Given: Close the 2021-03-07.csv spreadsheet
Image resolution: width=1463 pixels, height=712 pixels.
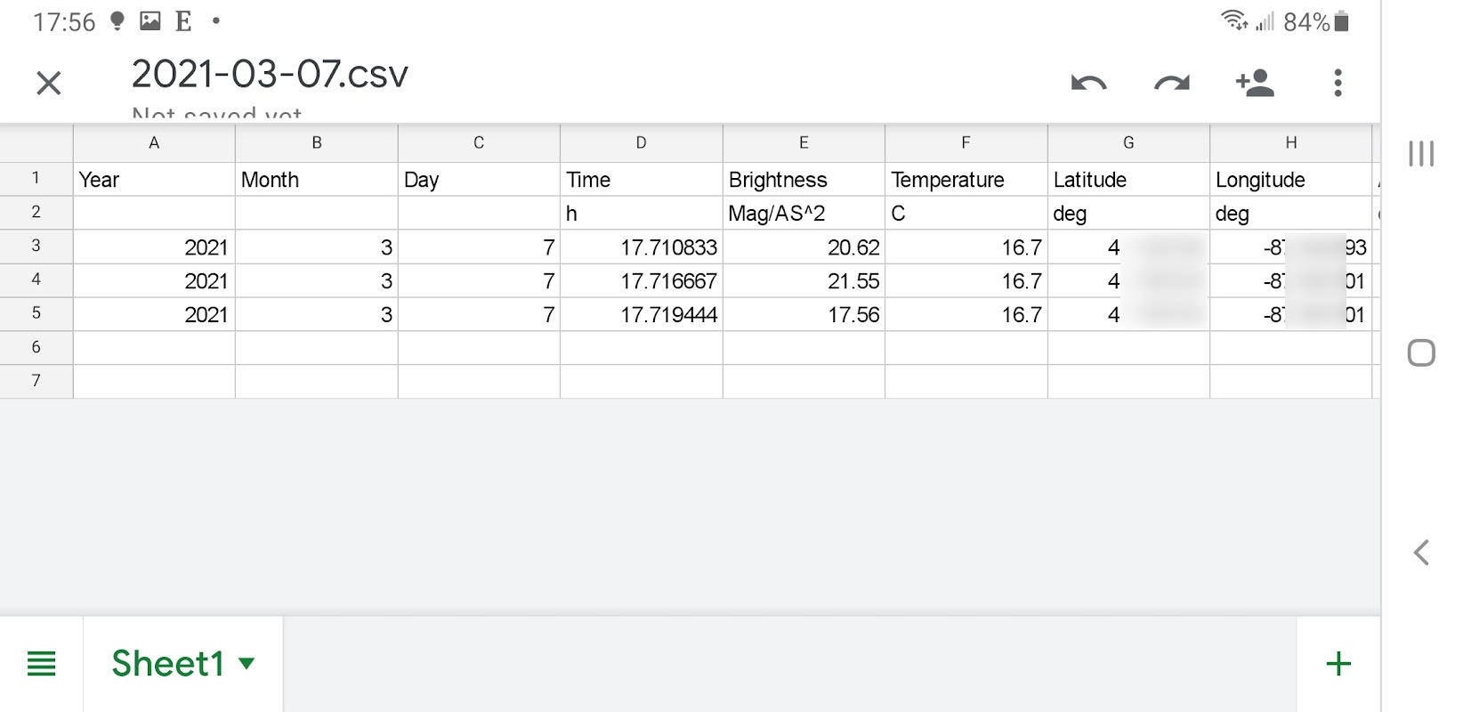Looking at the screenshot, I should click(x=49, y=84).
